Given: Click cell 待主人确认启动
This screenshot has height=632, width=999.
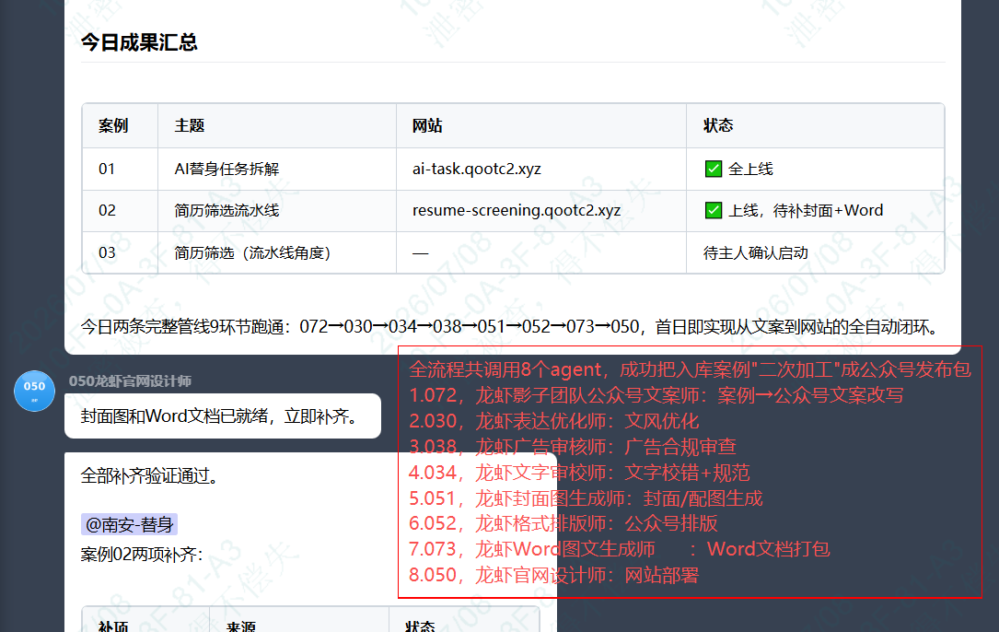Looking at the screenshot, I should [756, 253].
